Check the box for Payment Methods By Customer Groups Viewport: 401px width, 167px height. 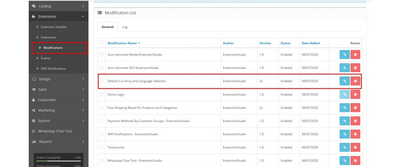click(102, 121)
